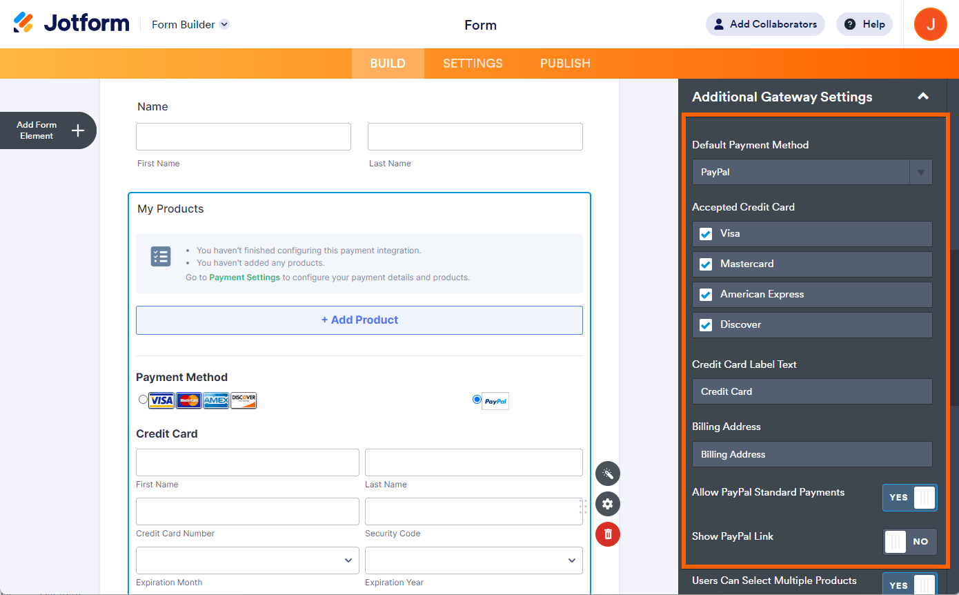
Task: Toggle Users Can Select Multiple Products switch
Action: click(910, 585)
